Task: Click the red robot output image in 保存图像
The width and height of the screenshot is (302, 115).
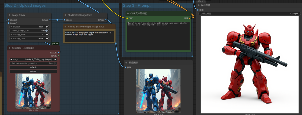Action: (250, 65)
